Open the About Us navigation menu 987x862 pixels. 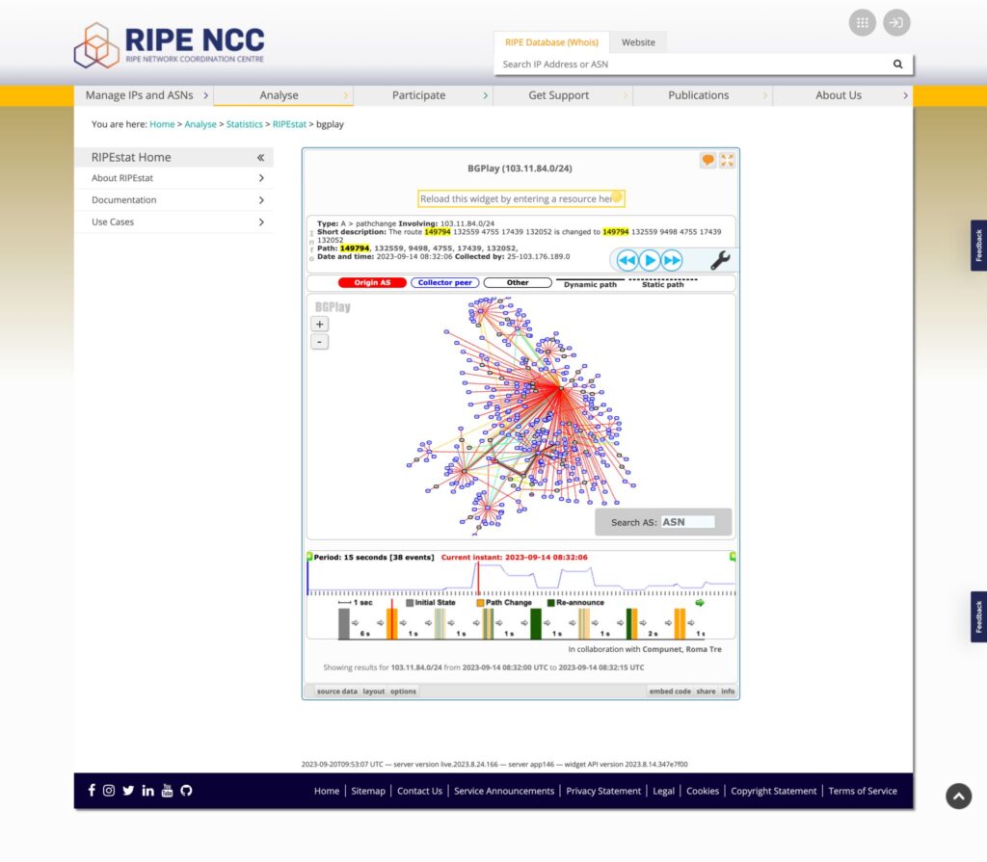[x=842, y=95]
